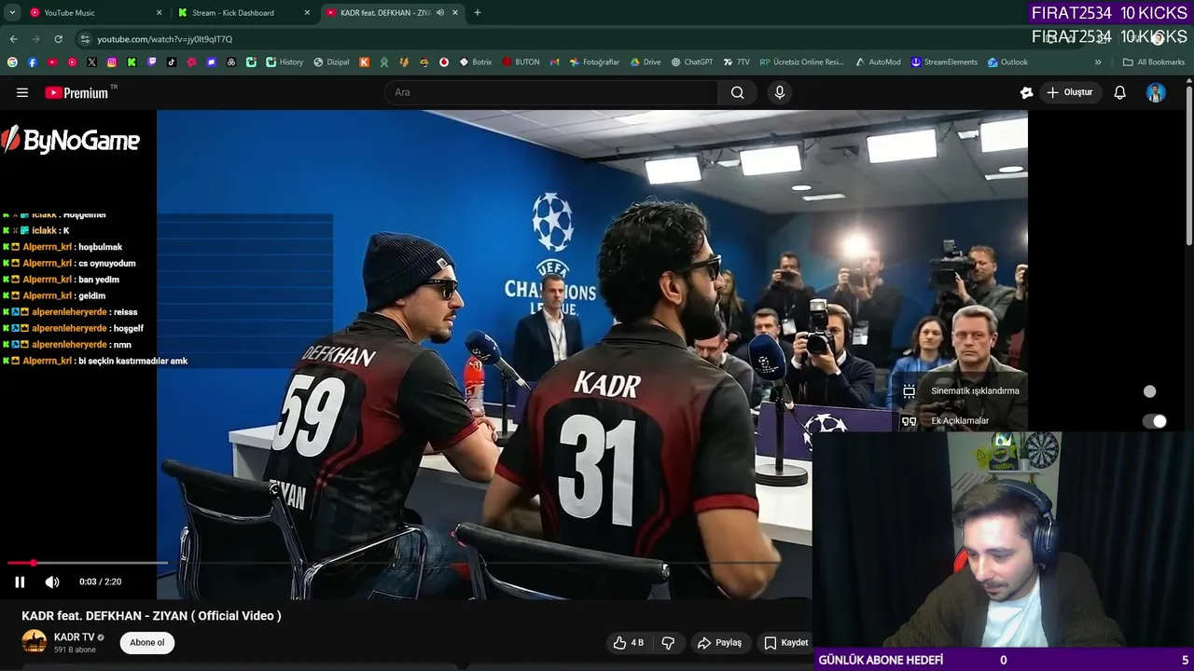Close the YouTube Music tab
Viewport: 1194px width, 671px height.
tap(159, 13)
